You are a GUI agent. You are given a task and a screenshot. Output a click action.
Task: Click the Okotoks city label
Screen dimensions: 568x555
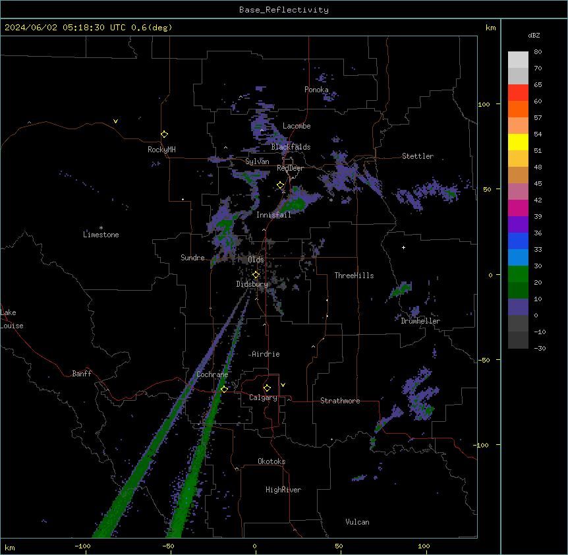[271, 461]
